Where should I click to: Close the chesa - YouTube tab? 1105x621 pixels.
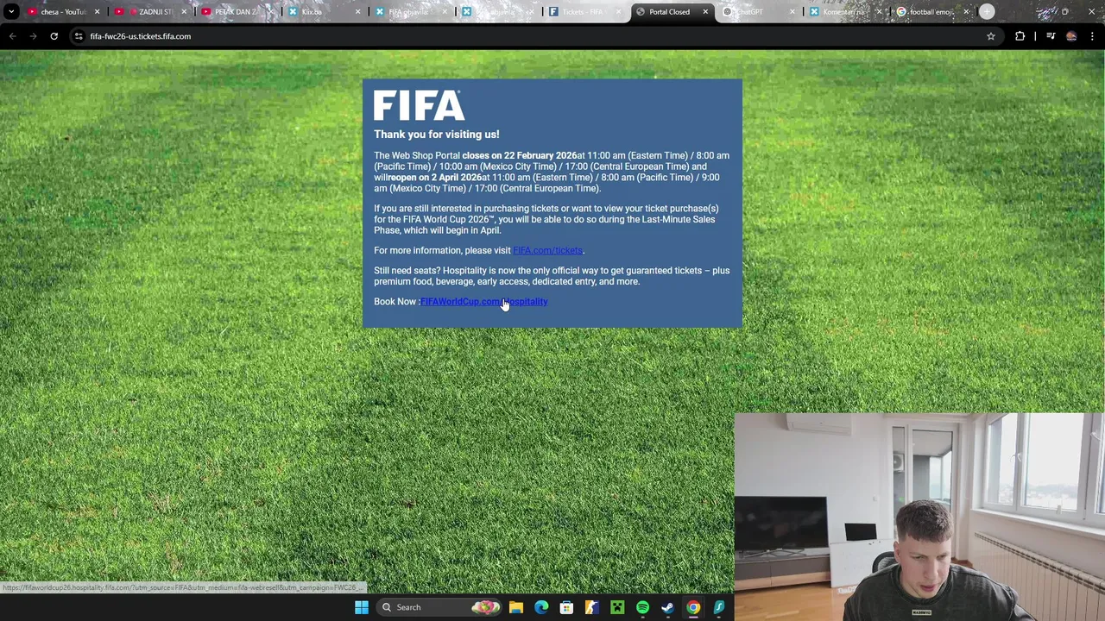pyautogui.click(x=97, y=12)
